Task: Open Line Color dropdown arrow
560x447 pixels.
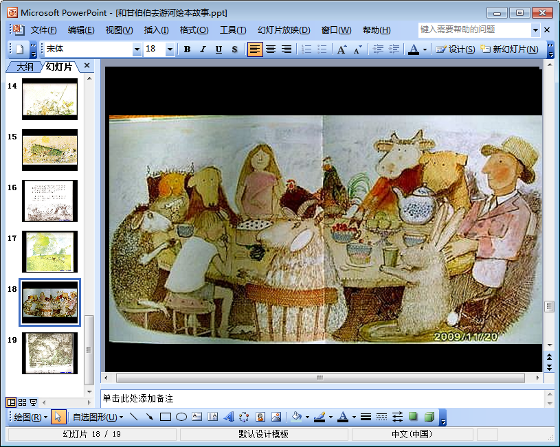Action: coord(331,417)
